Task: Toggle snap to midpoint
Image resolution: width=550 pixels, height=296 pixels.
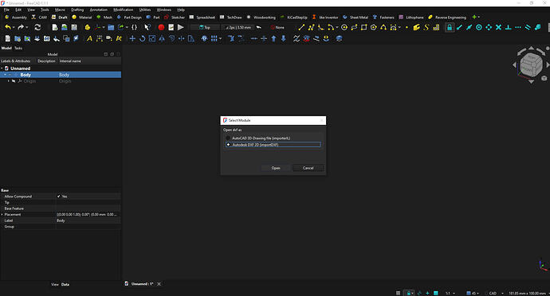Action: [x=469, y=27]
